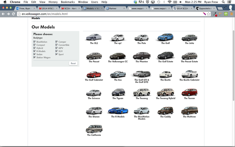Toggle the Convertible checkbox
Screen dimensions: 235x147
tap(56, 45)
